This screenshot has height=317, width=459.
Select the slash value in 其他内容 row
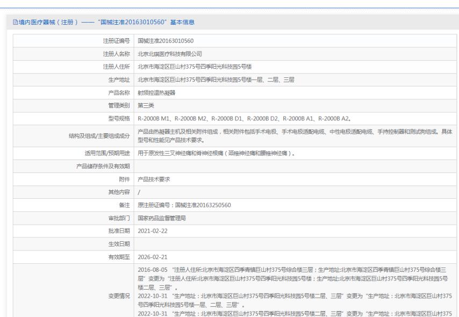point(139,192)
